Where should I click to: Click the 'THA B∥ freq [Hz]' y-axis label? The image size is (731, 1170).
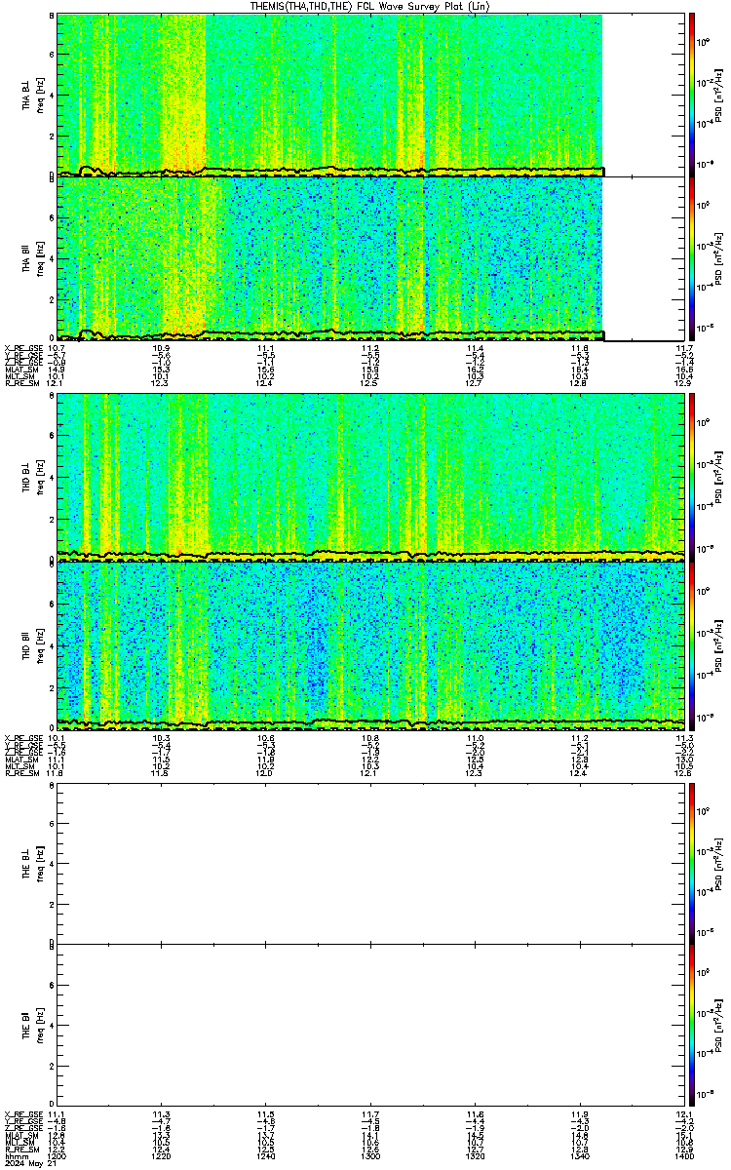32,258
